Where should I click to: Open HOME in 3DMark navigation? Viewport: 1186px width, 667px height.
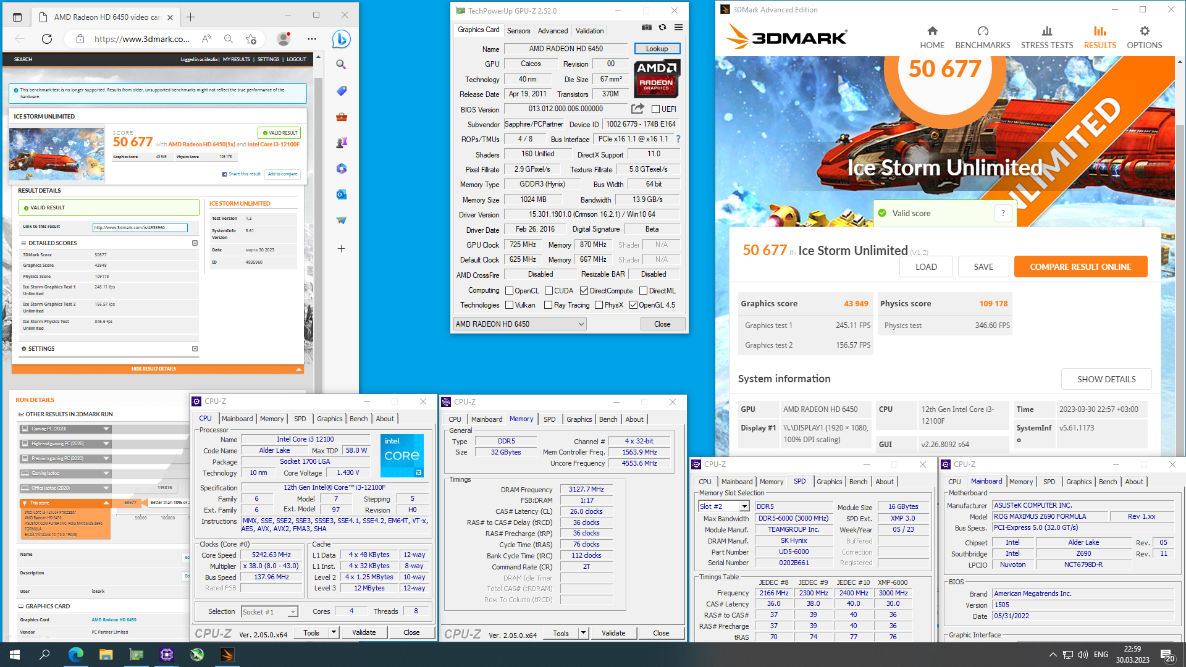[x=932, y=38]
